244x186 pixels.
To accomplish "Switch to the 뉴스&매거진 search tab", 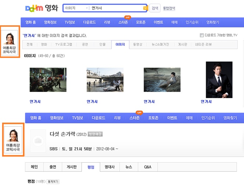I will pyautogui.click(x=160, y=44).
